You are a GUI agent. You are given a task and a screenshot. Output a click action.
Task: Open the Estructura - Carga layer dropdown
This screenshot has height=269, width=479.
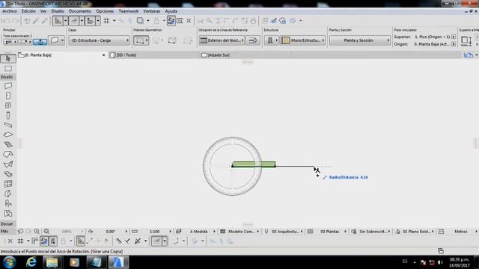click(100, 40)
